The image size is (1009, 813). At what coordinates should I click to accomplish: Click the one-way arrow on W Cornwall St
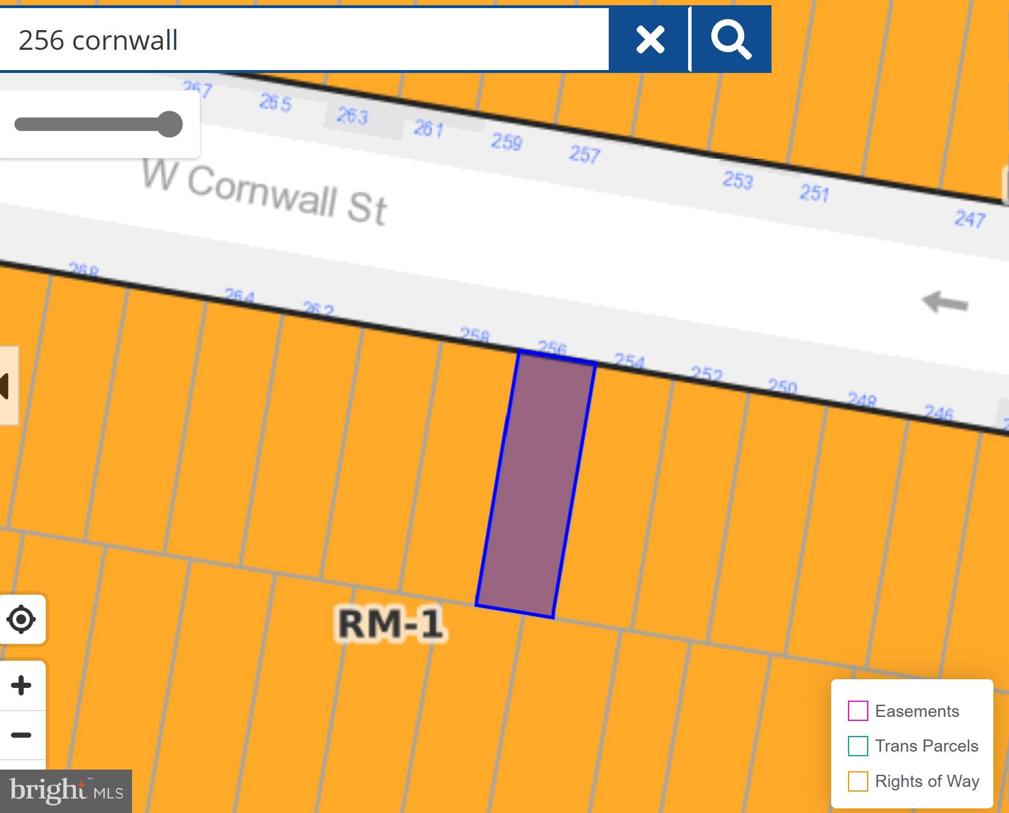945,302
